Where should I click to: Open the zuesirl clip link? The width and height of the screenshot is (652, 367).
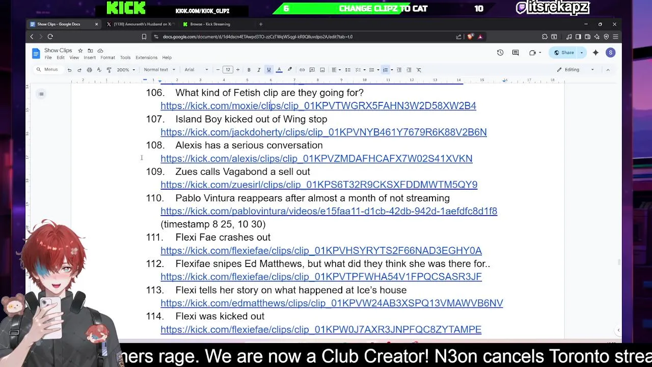click(x=319, y=185)
